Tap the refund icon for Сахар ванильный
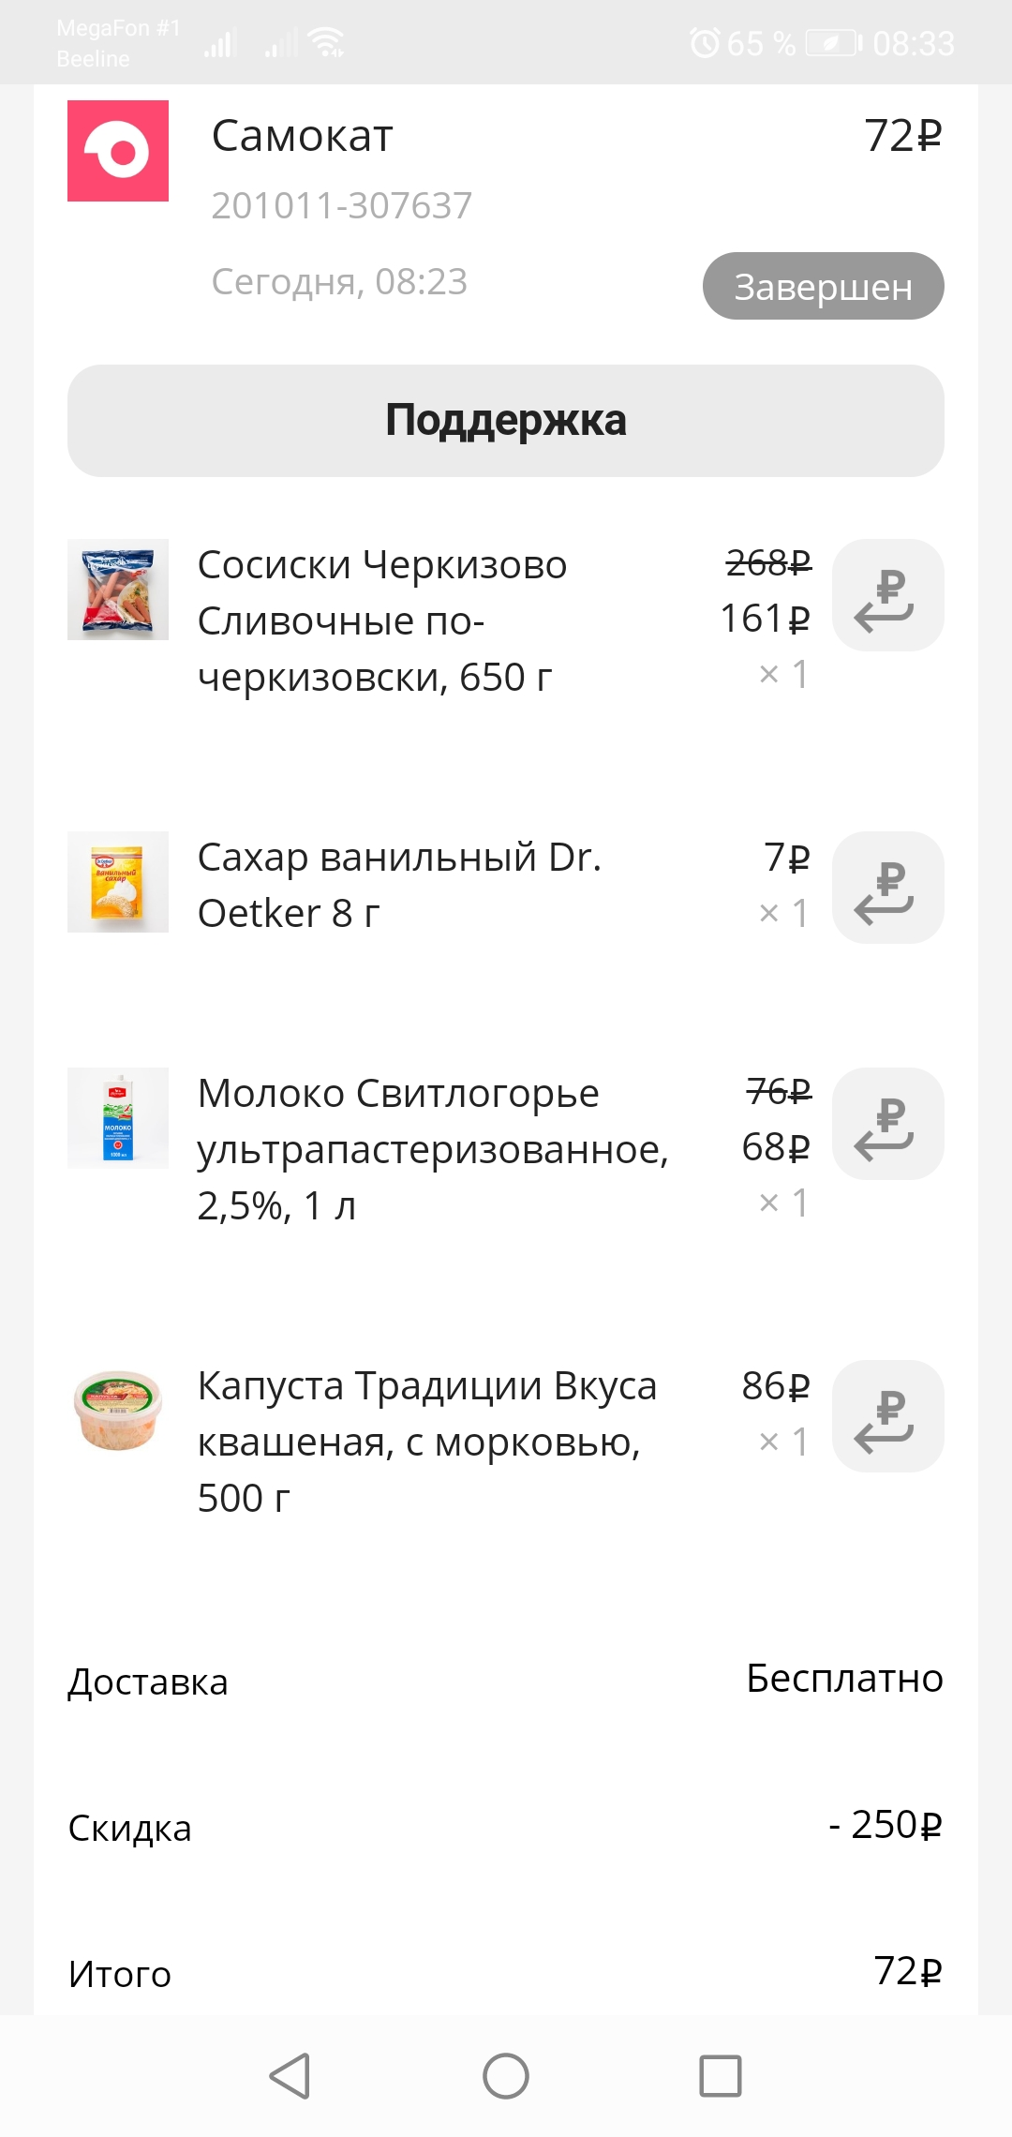The height and width of the screenshot is (2137, 1012). (887, 888)
